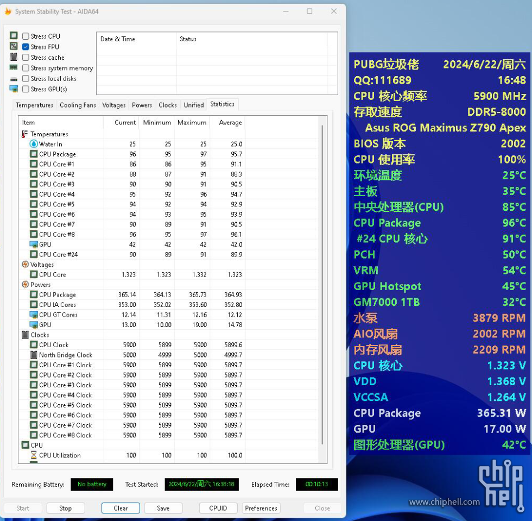
Task: Click the chip icon of CPU Package temperature row
Action: 34,154
